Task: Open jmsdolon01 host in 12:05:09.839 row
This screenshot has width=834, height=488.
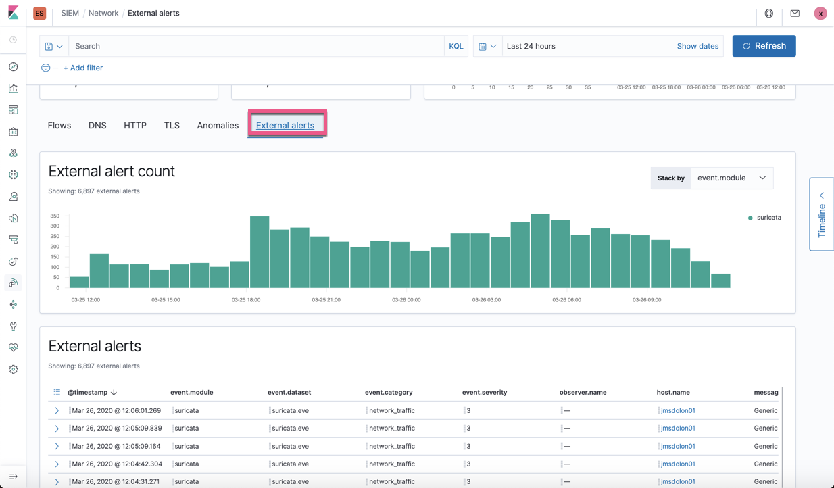Action: 678,429
